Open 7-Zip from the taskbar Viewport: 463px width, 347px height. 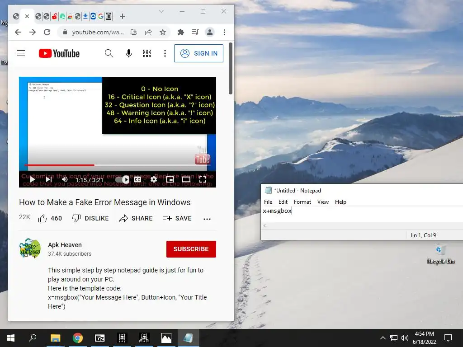100,338
